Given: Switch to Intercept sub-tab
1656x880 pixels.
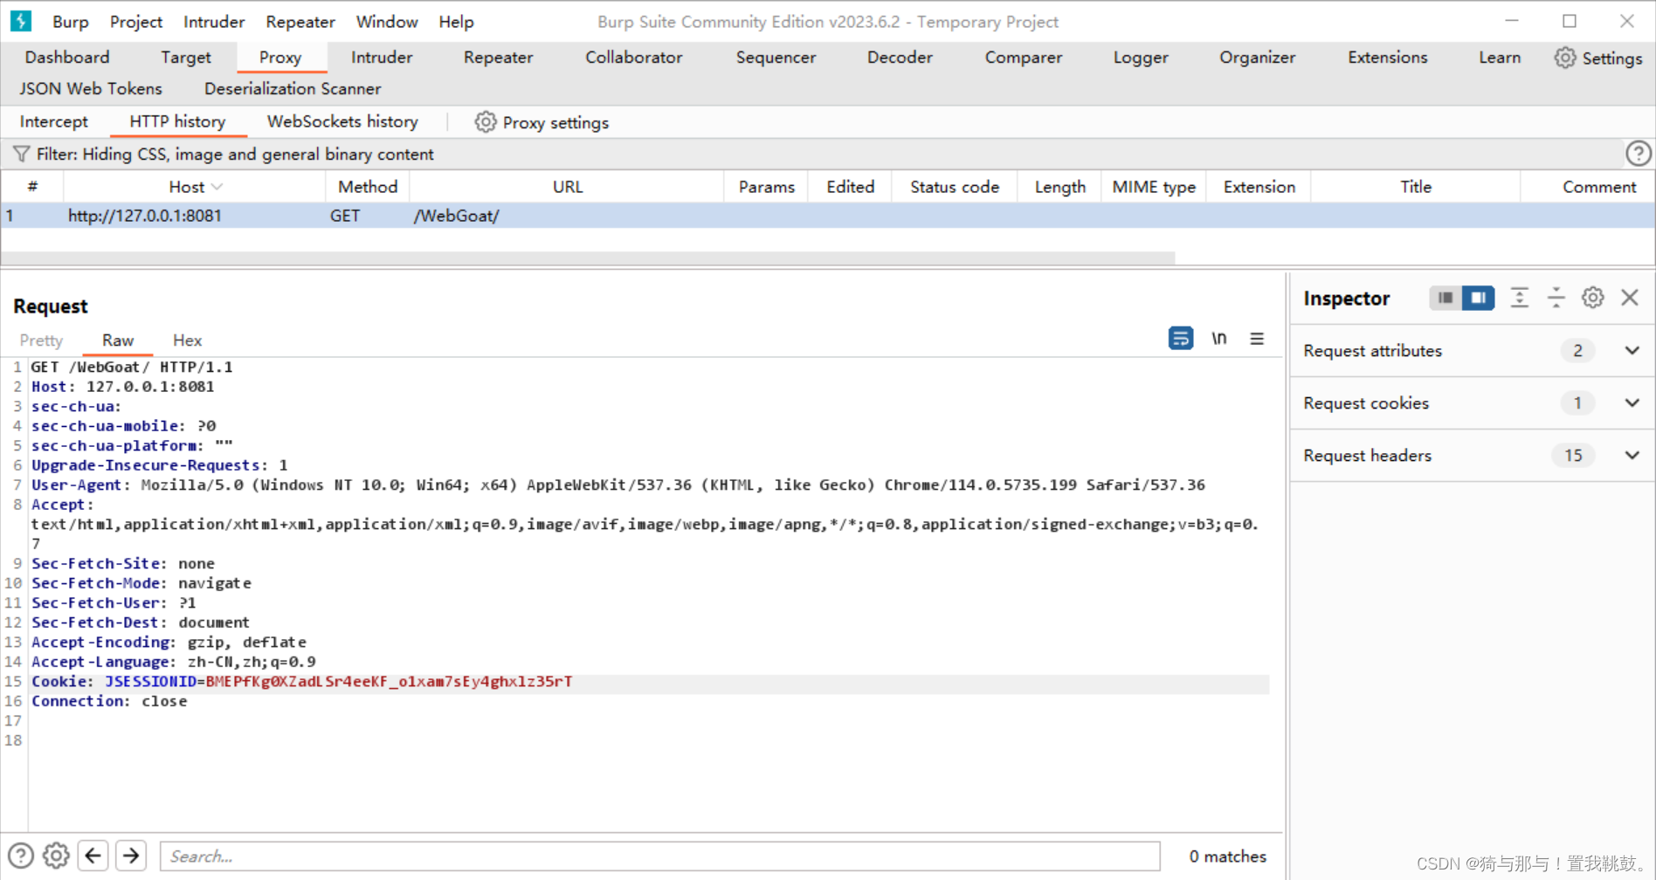Looking at the screenshot, I should point(54,122).
